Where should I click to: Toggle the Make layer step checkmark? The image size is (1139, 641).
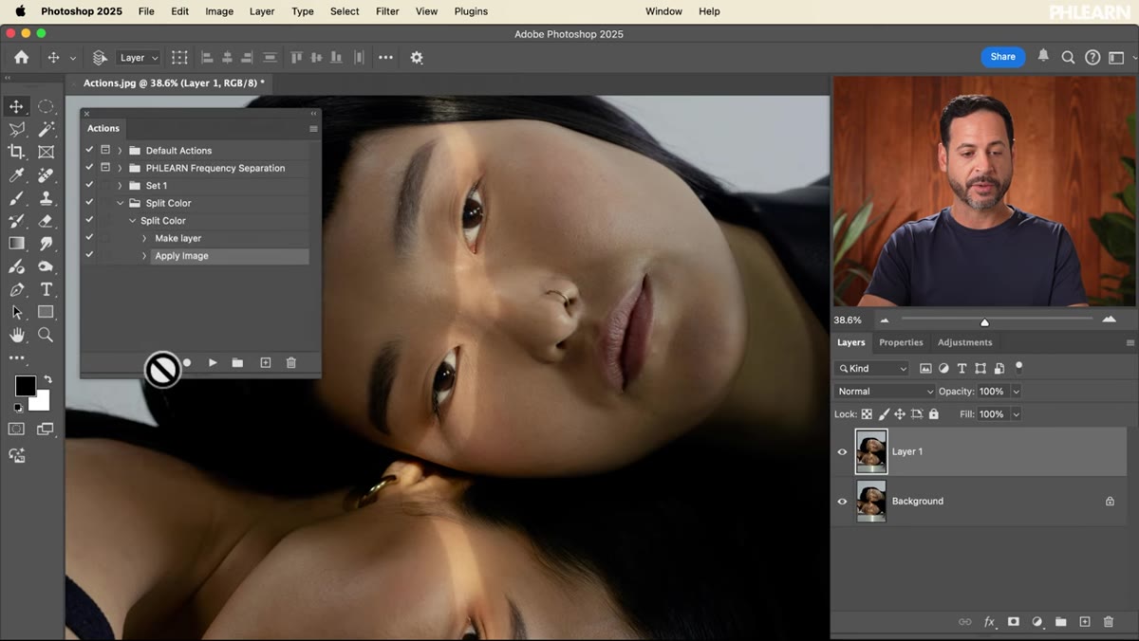[x=89, y=238]
